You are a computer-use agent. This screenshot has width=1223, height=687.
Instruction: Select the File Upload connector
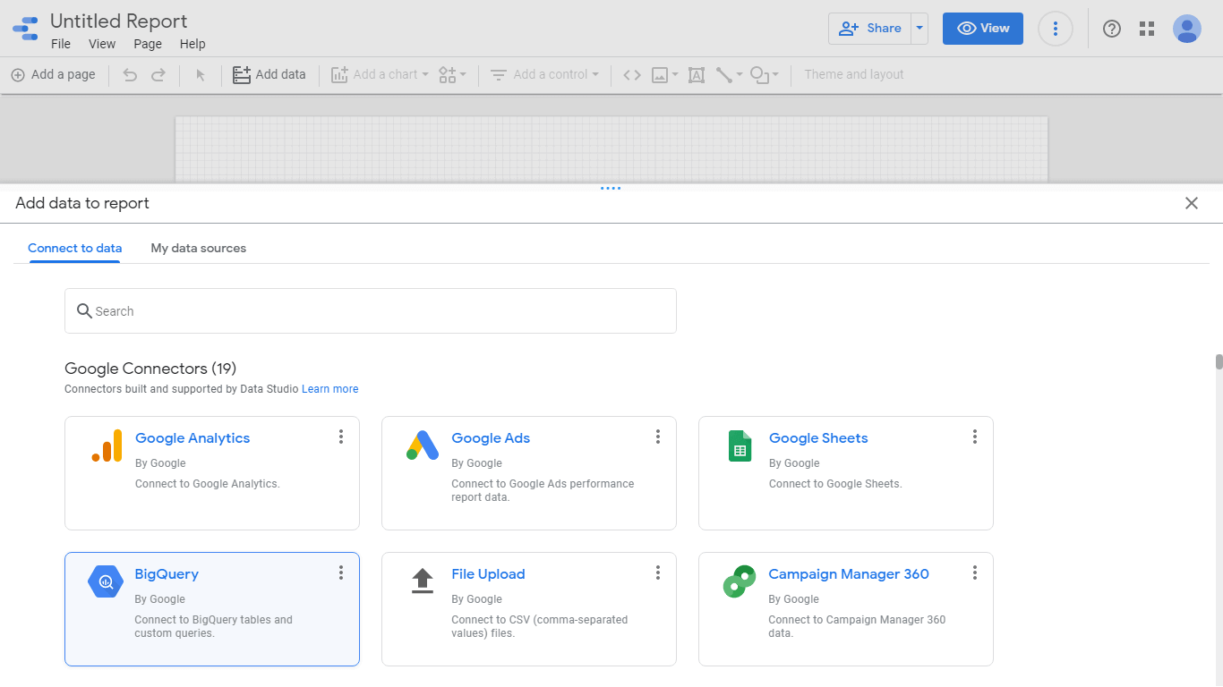coord(529,609)
